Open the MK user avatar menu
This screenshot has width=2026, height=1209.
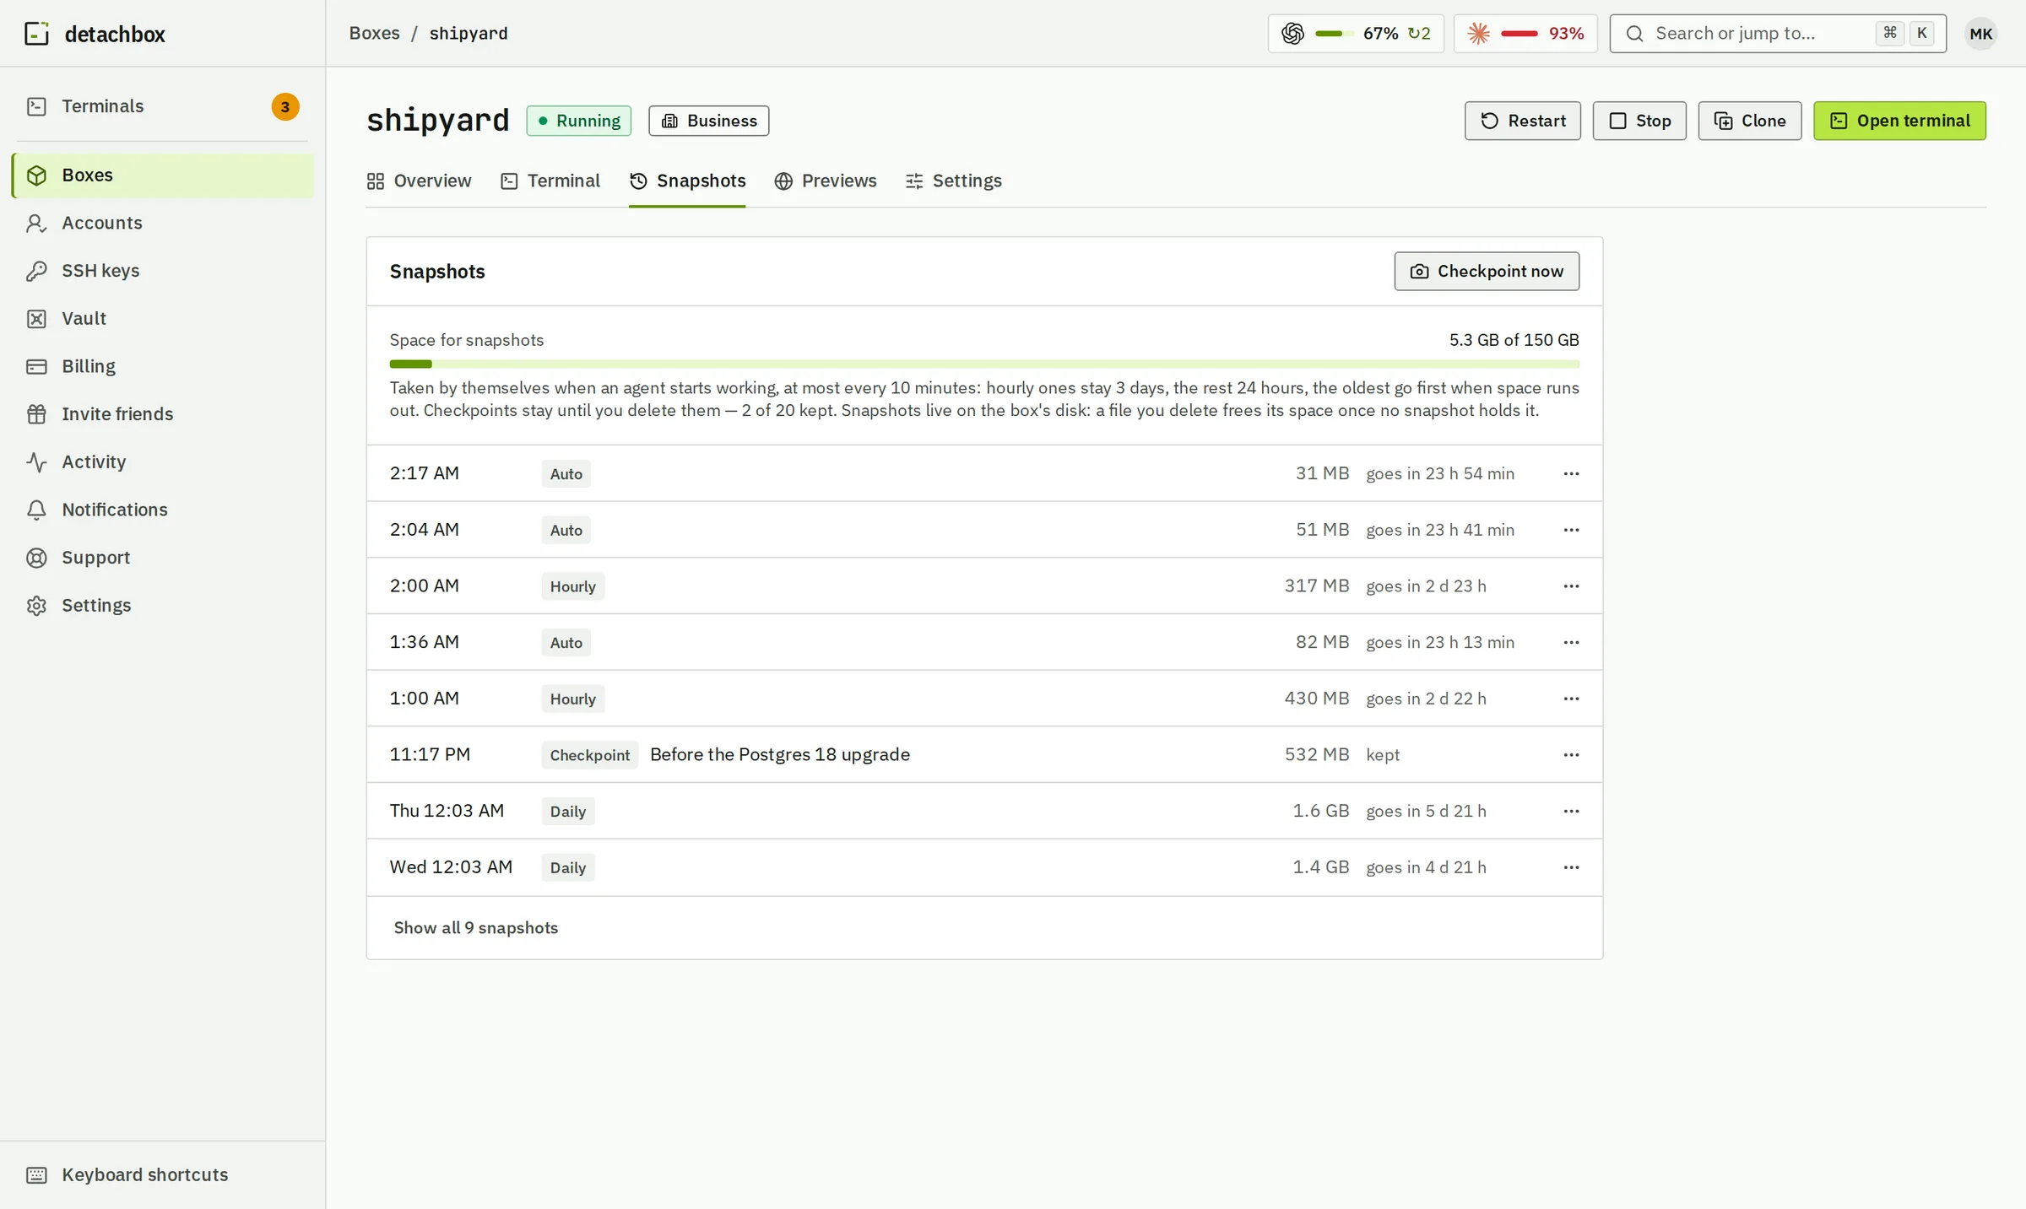[x=1980, y=34]
